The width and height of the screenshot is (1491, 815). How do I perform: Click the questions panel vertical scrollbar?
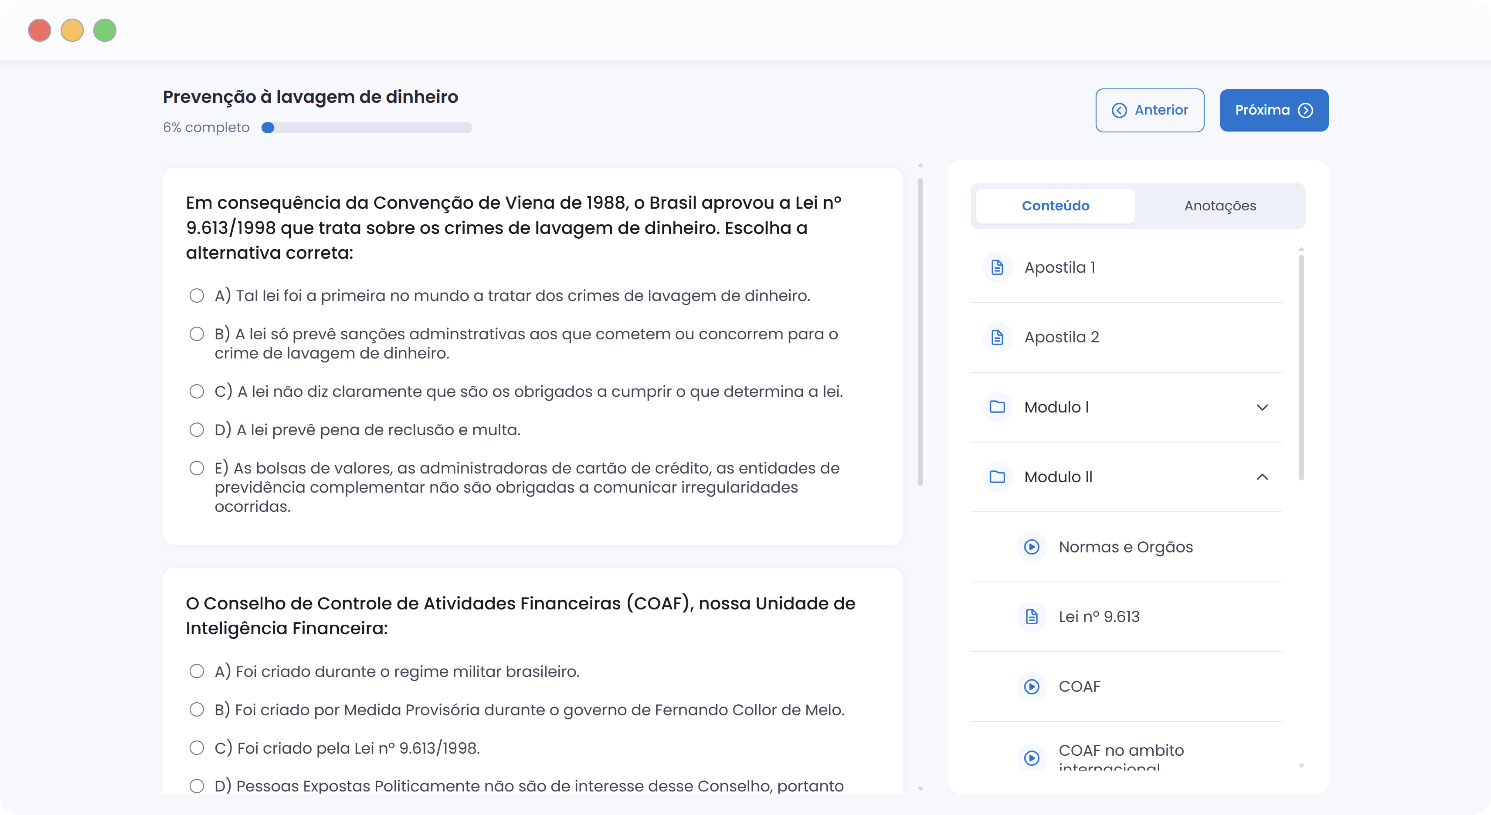point(920,332)
